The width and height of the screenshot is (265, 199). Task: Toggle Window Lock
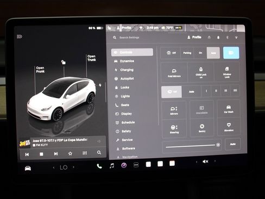[227, 72]
